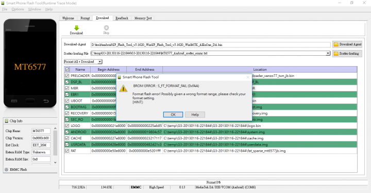Screen dimensions: 371x193
Task: Click the phone's back key icon
Action: [x=46, y=101]
